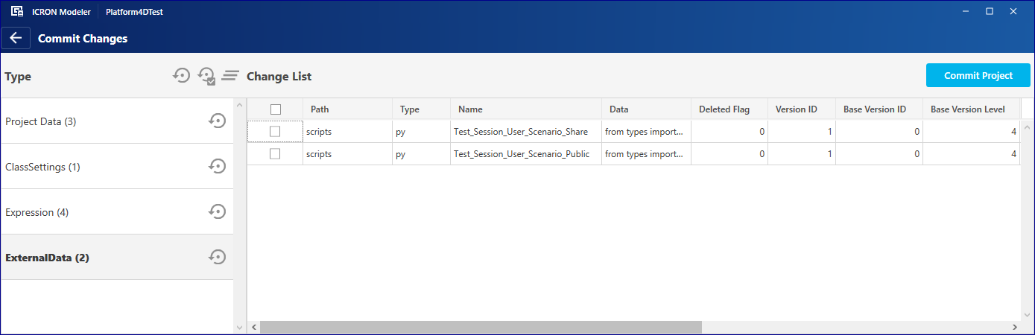Click the Base Version Level column header
The height and width of the screenshot is (335, 1035).
tap(972, 109)
